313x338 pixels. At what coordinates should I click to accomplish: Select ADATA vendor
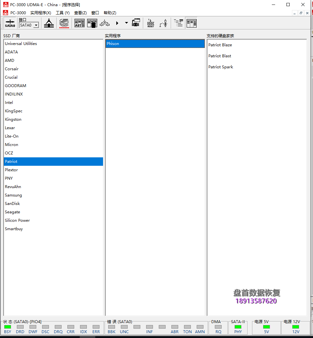tap(53, 52)
